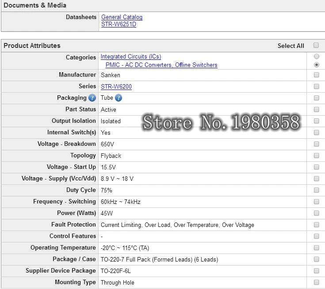The height and width of the screenshot is (289, 325).
Task: Click the 'Documents & Media' section heading
Action: (35, 5)
